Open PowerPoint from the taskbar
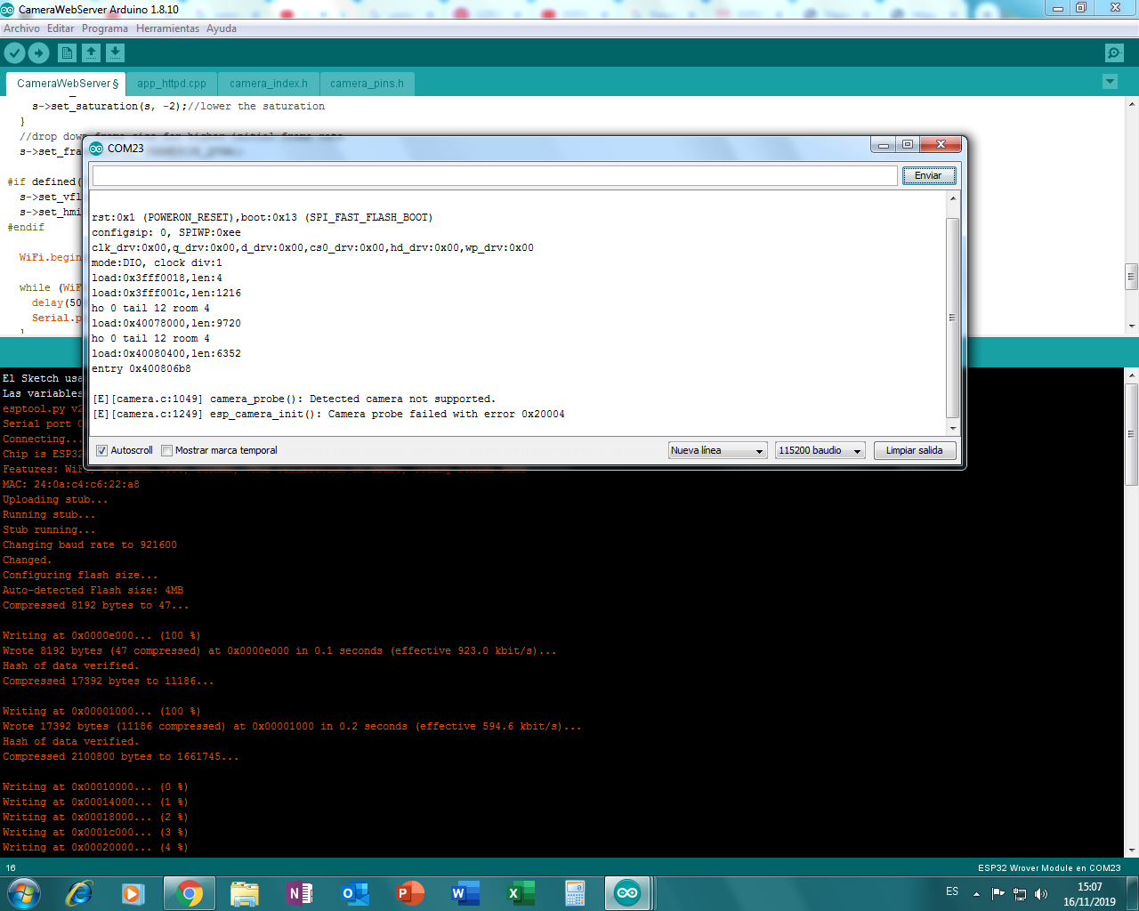Image resolution: width=1139 pixels, height=911 pixels. (409, 893)
